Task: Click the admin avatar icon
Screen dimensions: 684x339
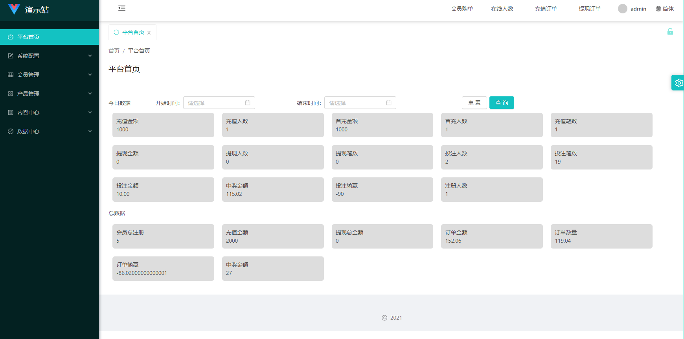Action: pyautogui.click(x=622, y=9)
